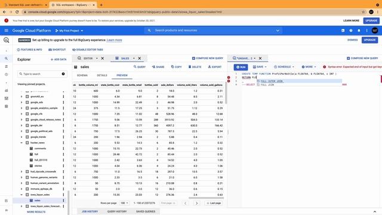Open the help question mark in top bar
This screenshot has width=382, height=215.
point(351,30)
